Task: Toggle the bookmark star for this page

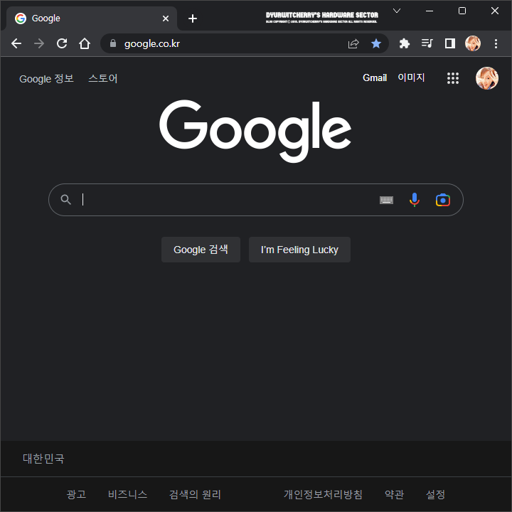Action: (376, 43)
